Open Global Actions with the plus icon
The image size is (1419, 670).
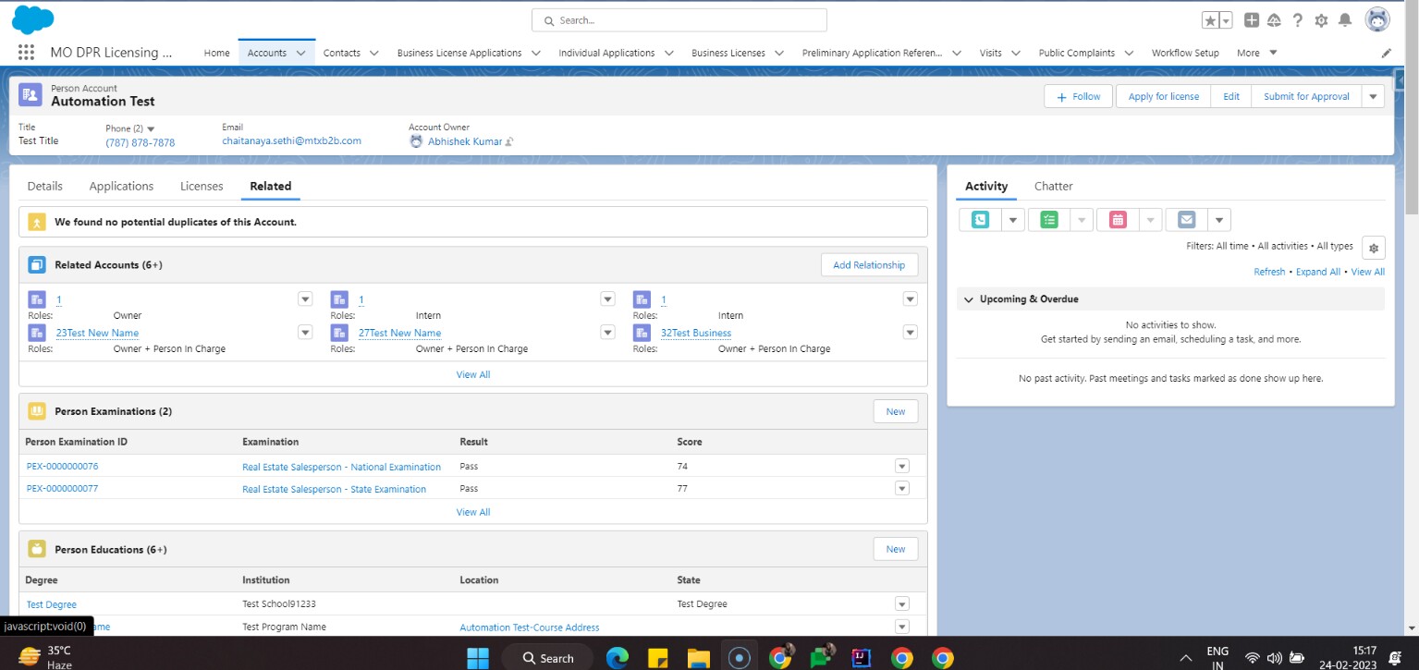(1251, 19)
